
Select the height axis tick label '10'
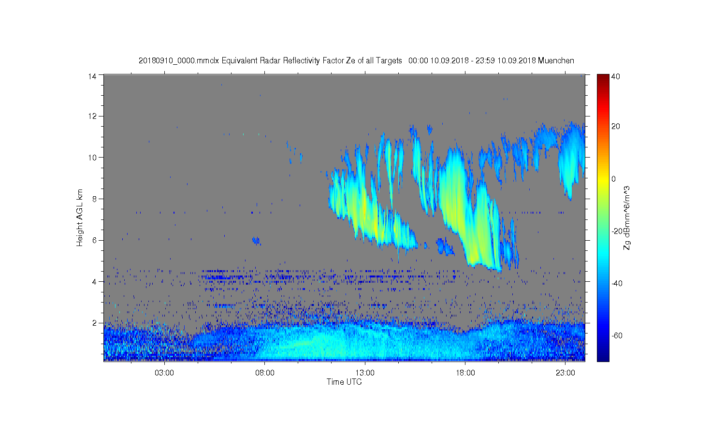click(92, 158)
